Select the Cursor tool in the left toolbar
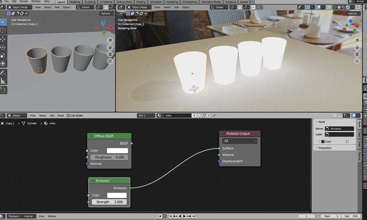367x220 pixels. coord(3,30)
